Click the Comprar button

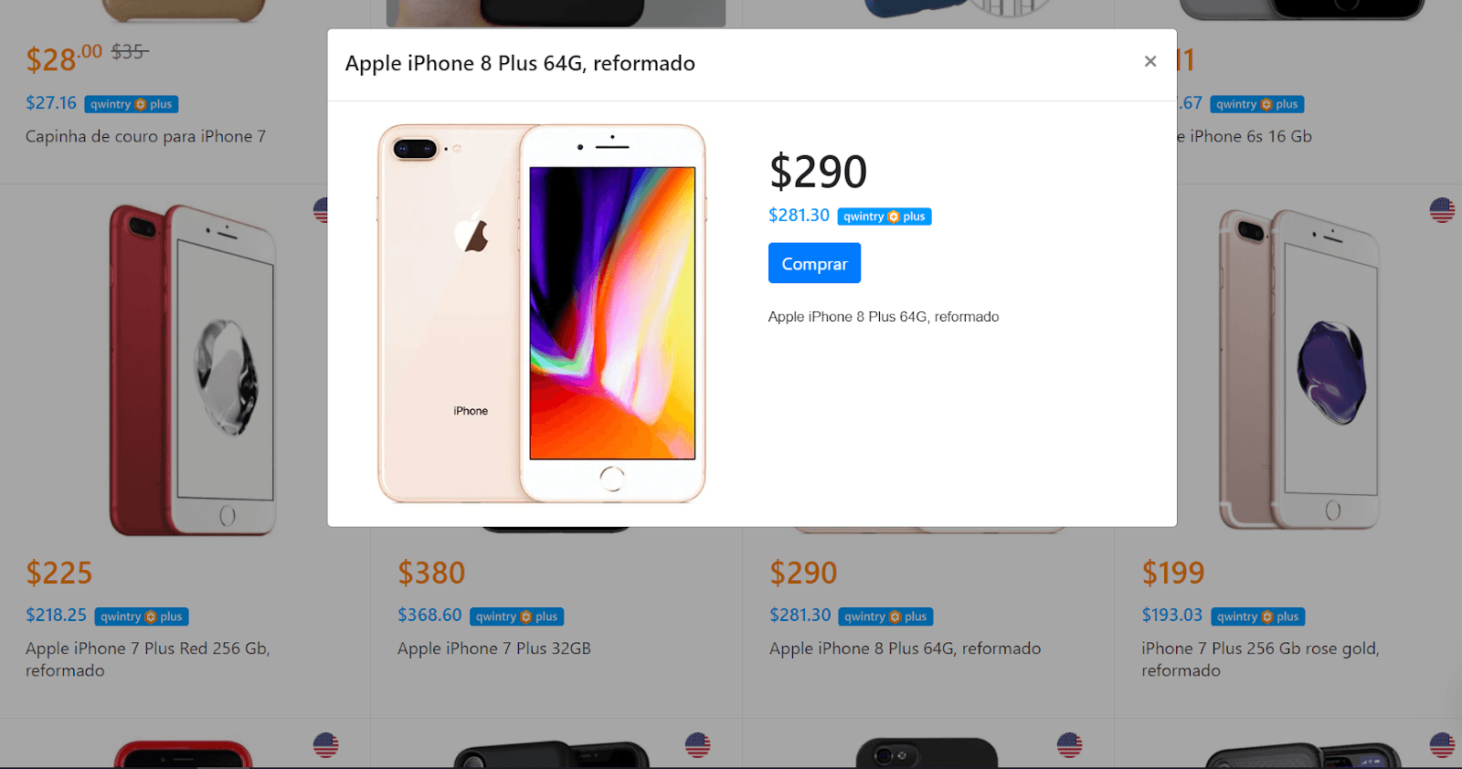[x=814, y=263]
